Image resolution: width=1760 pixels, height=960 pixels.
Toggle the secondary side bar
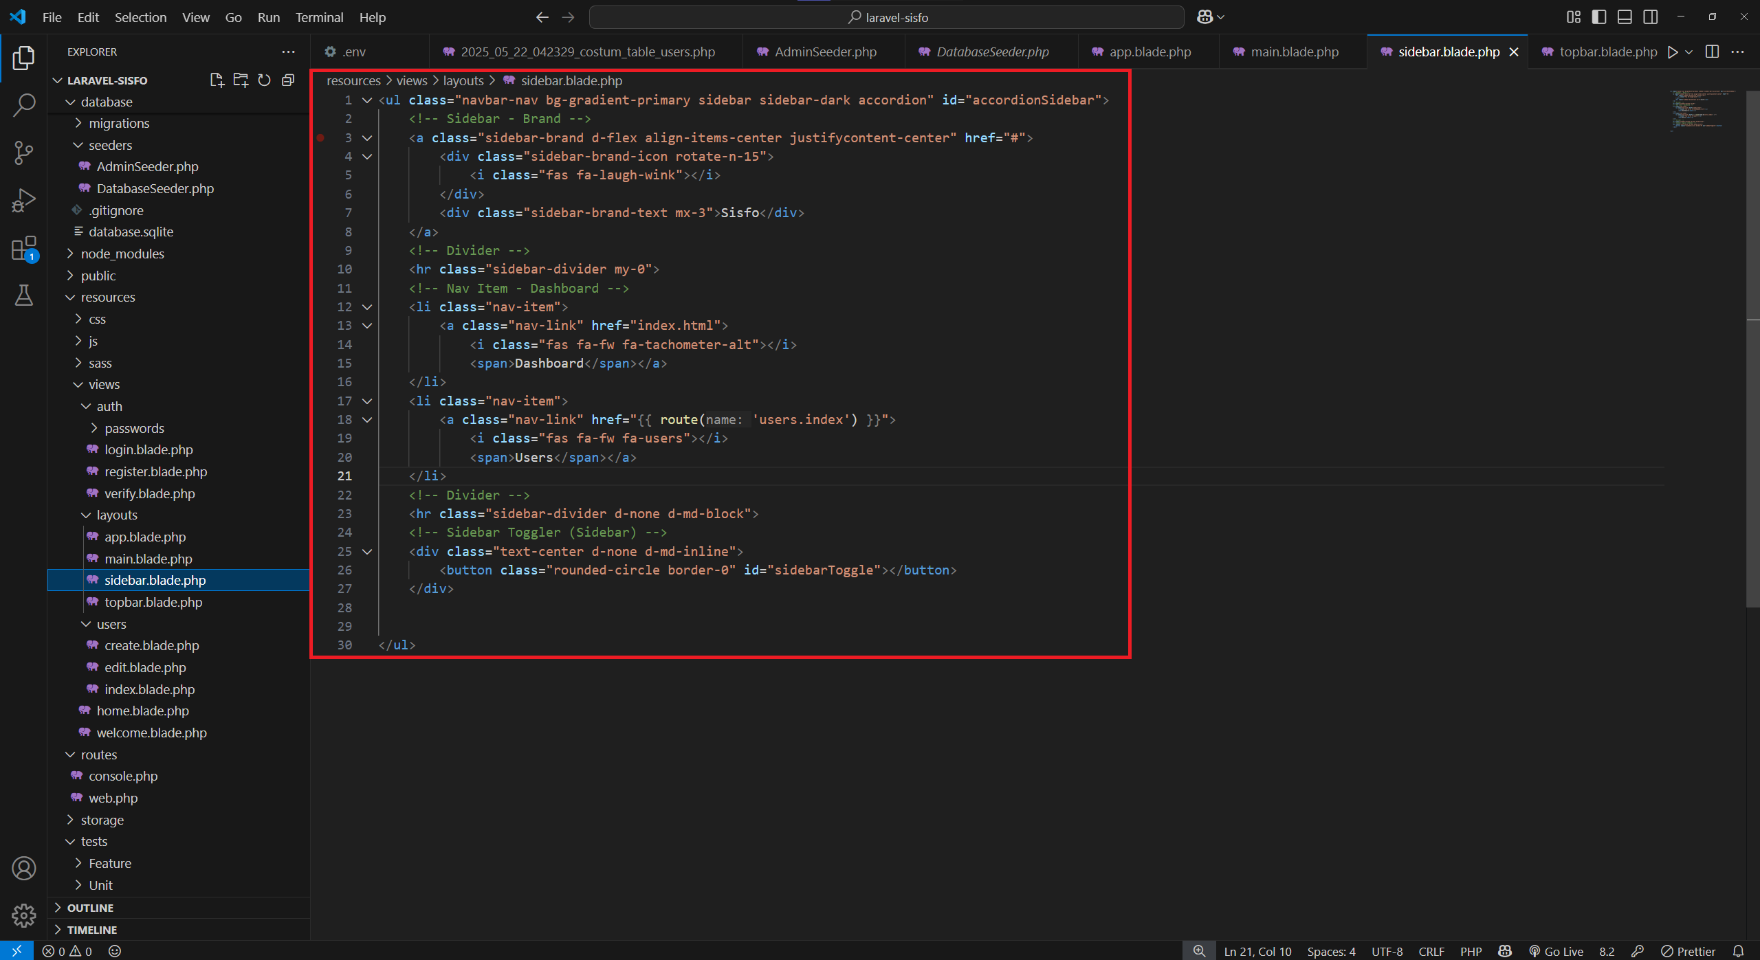pos(1651,16)
